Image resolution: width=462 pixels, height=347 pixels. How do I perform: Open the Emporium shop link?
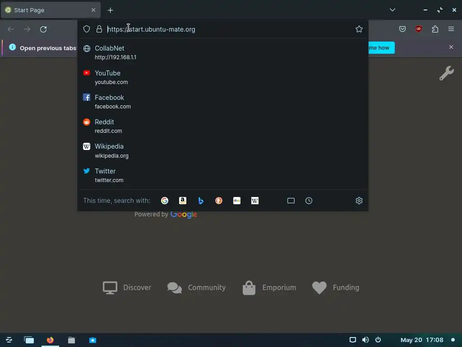tap(269, 287)
